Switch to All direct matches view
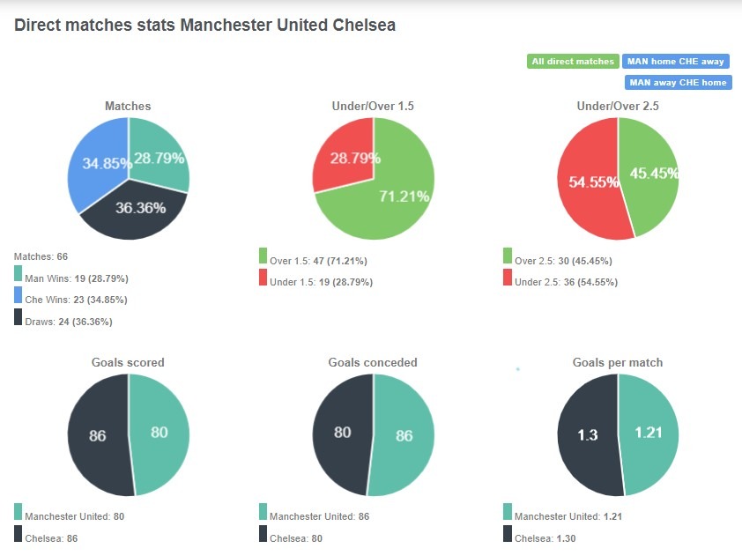 [573, 61]
